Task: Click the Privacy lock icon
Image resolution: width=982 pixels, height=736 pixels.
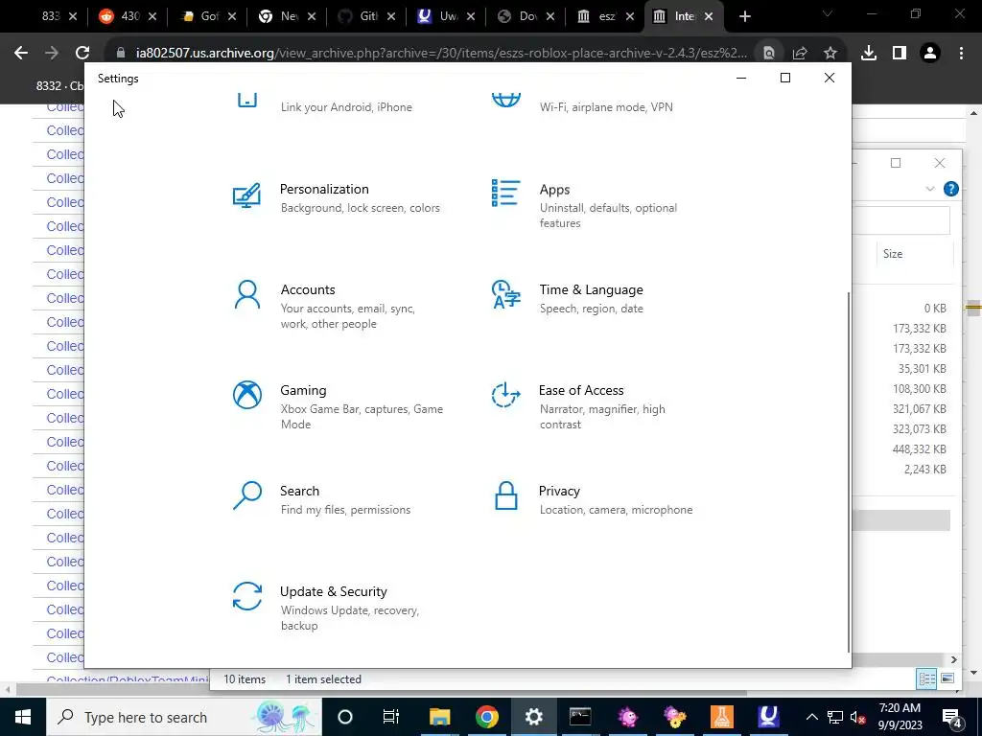Action: click(505, 495)
